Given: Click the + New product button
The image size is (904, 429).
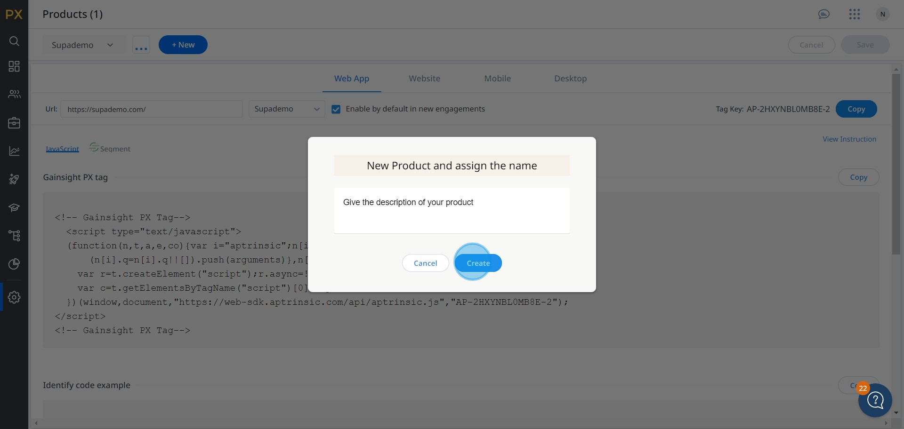Looking at the screenshot, I should click(x=183, y=45).
